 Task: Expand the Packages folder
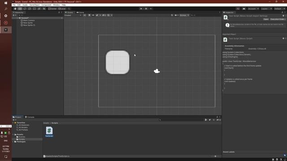click(13, 142)
